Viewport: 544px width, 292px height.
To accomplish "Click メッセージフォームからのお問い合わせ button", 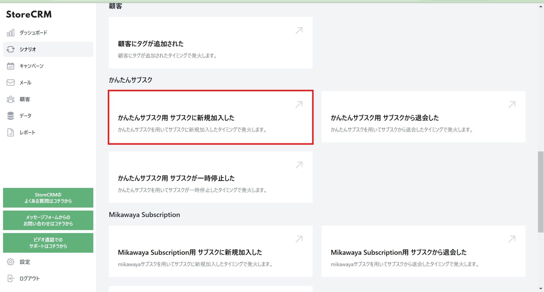I will pyautogui.click(x=48, y=220).
